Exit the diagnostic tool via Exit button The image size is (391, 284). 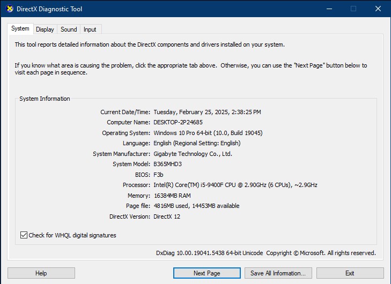pos(350,273)
